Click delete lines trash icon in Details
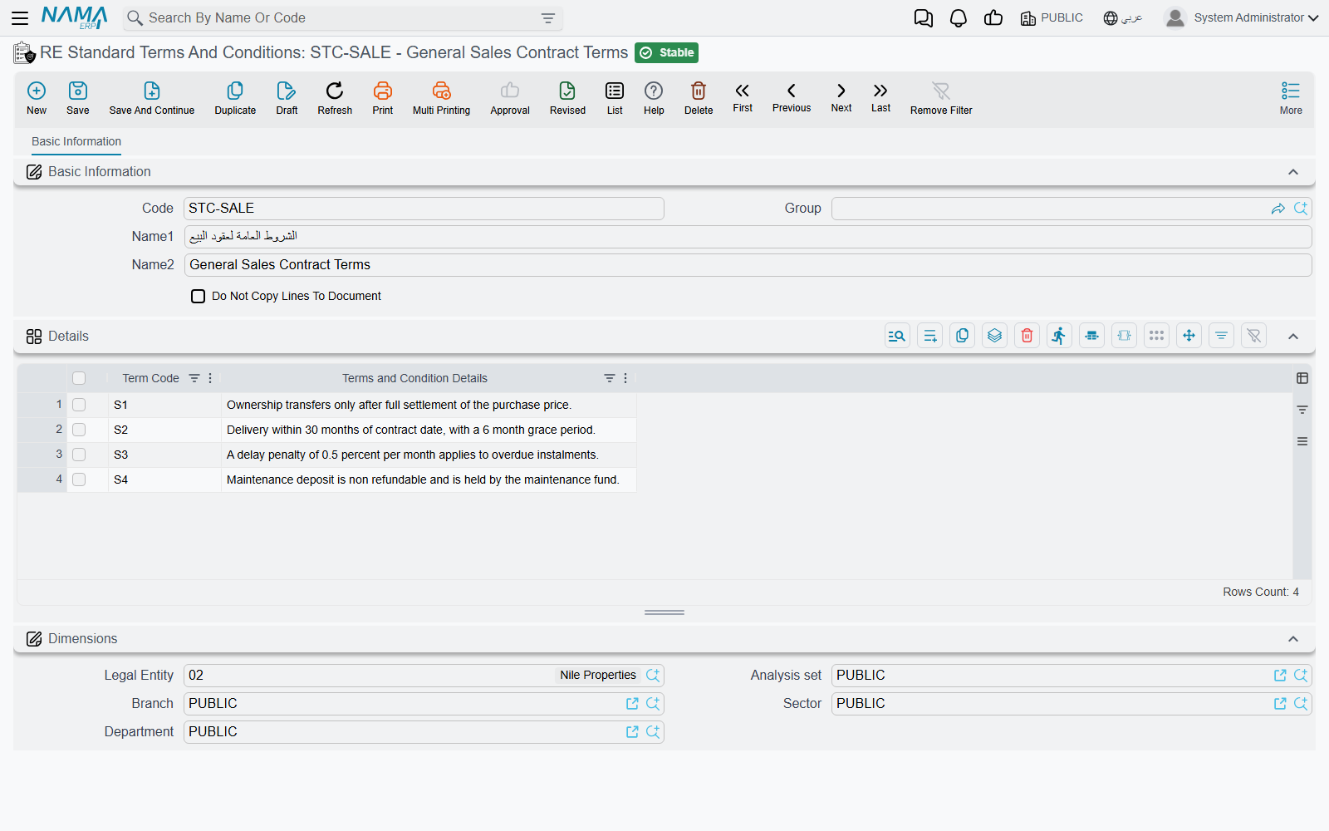 [1027, 336]
